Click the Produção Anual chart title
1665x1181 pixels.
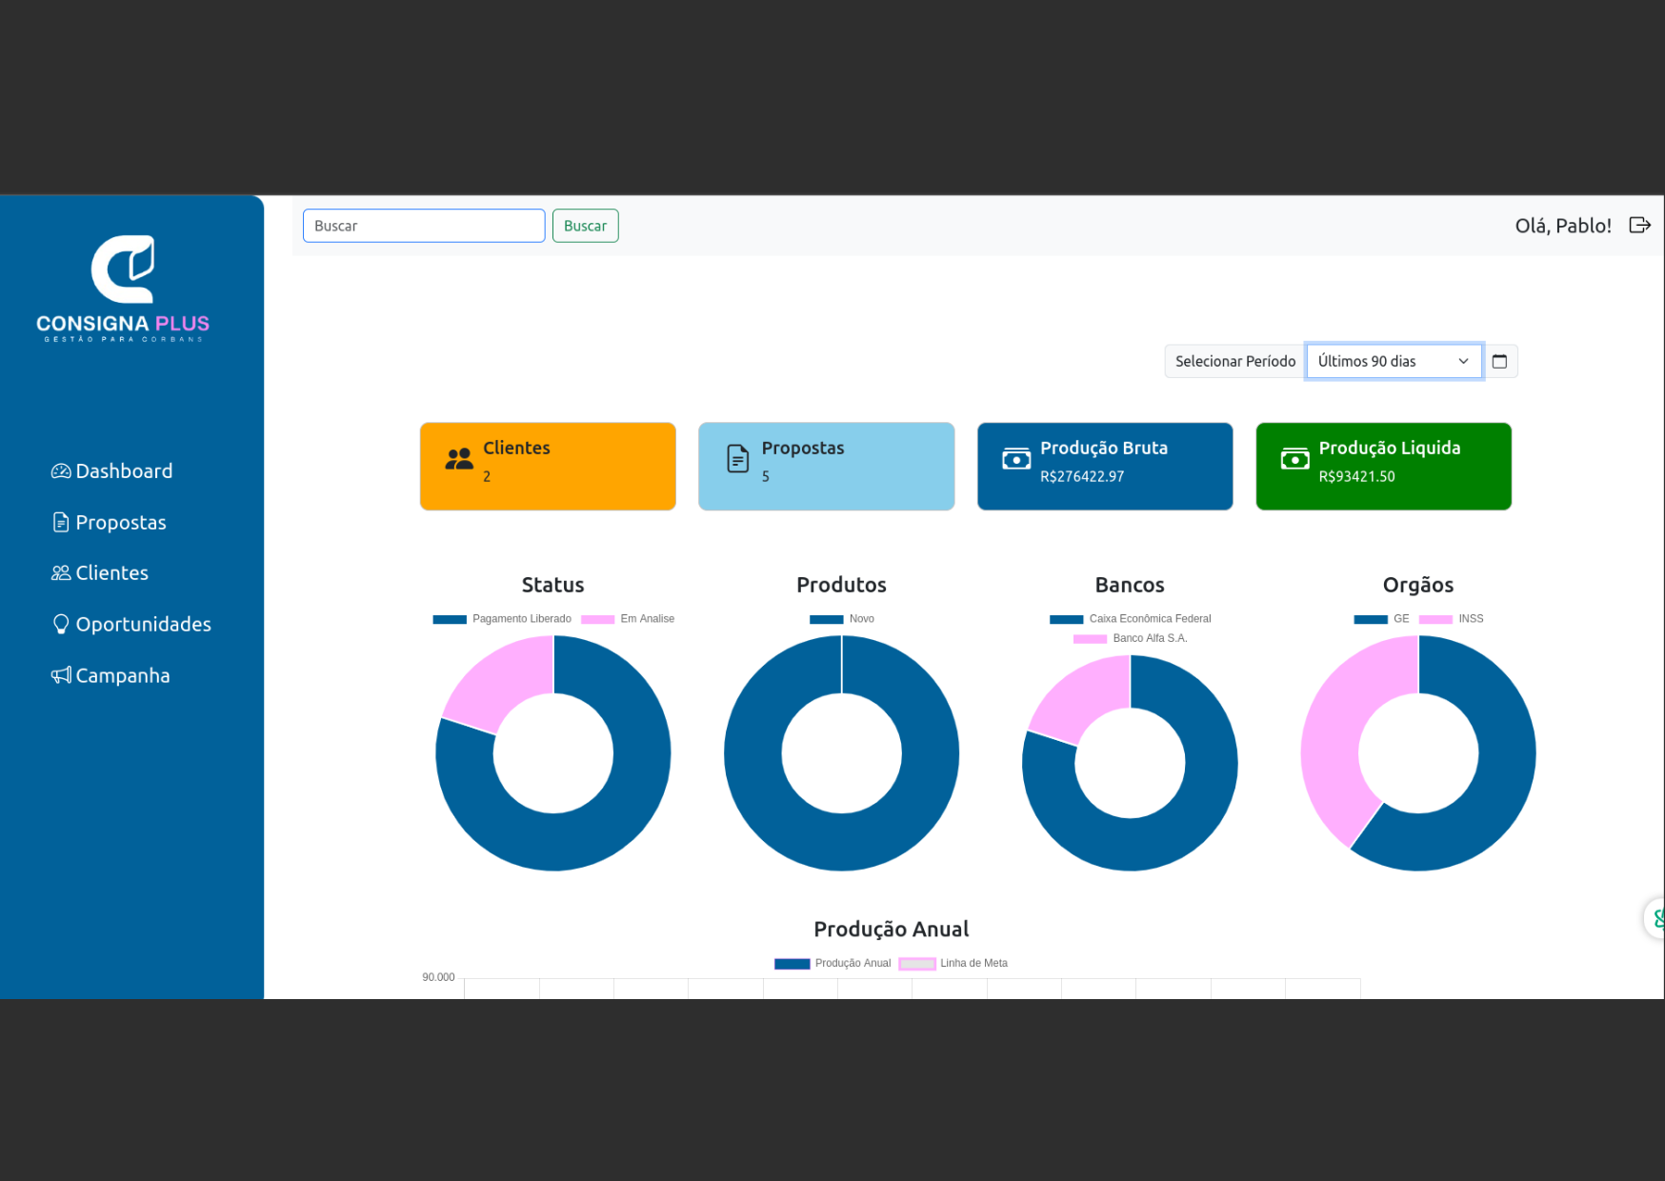tap(892, 929)
